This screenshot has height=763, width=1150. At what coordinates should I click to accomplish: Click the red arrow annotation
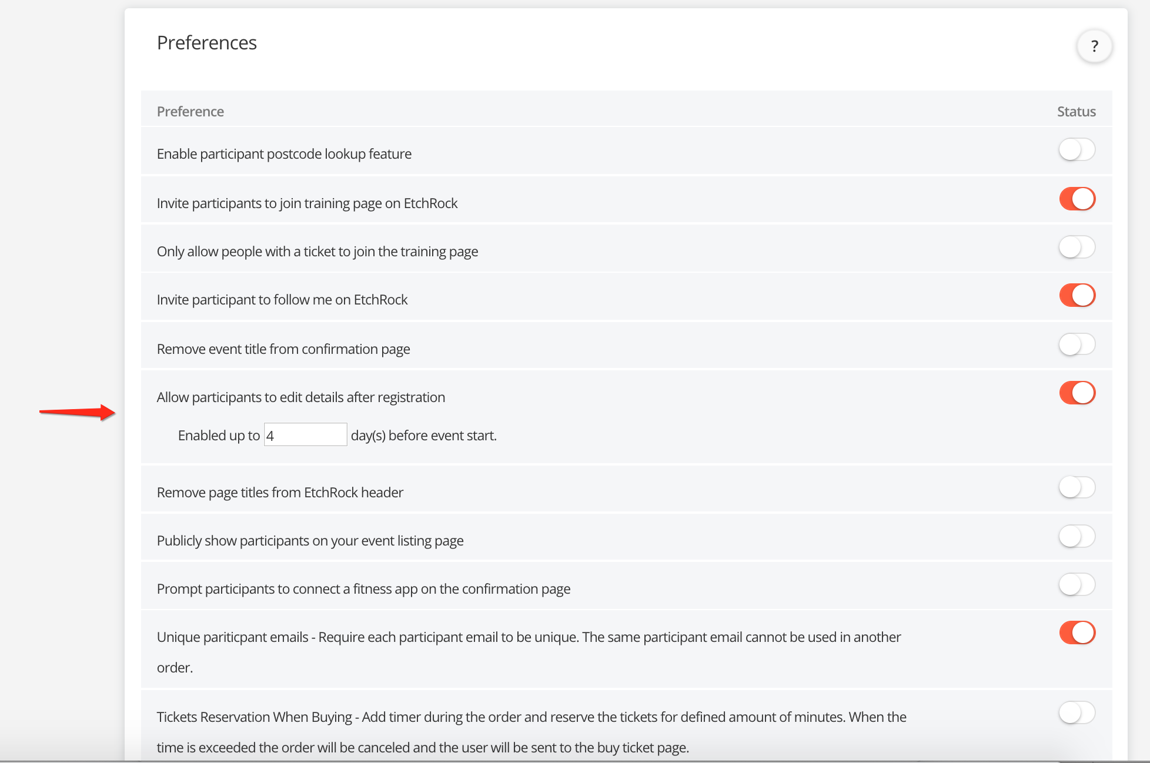tap(78, 412)
